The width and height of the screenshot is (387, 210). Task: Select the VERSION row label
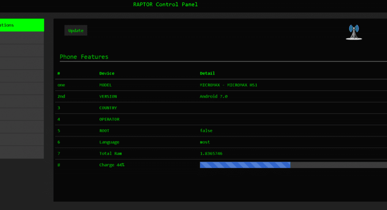108,97
